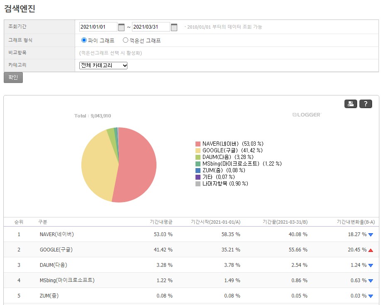The height and width of the screenshot is (305, 381).
Task: Open the 전체 카테고리 dropdown
Action: tap(103, 66)
